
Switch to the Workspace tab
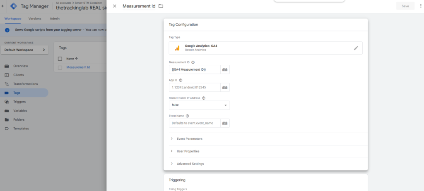13,19
